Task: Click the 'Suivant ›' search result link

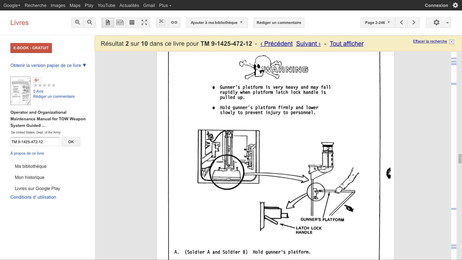Action: (308, 44)
